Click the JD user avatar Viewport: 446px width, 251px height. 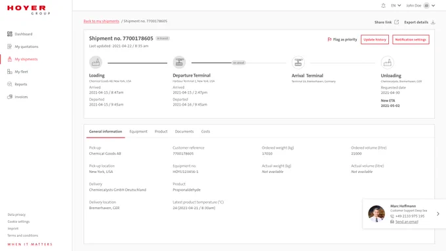coord(426,5)
